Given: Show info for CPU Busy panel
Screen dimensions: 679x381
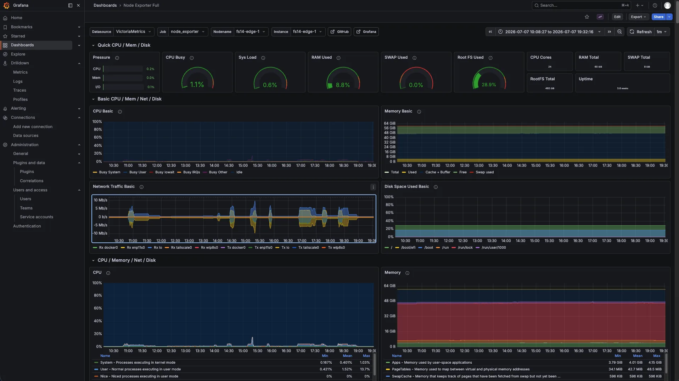Looking at the screenshot, I should pyautogui.click(x=192, y=58).
